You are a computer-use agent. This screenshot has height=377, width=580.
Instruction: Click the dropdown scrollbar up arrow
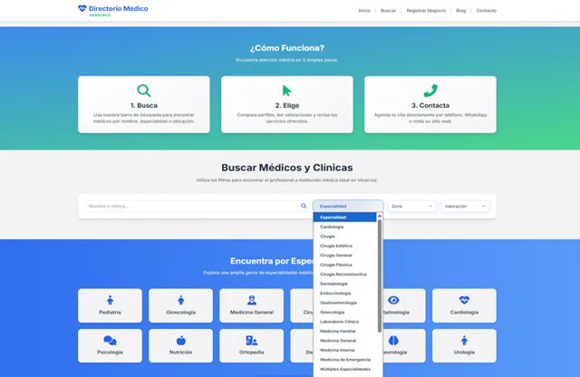pyautogui.click(x=380, y=216)
